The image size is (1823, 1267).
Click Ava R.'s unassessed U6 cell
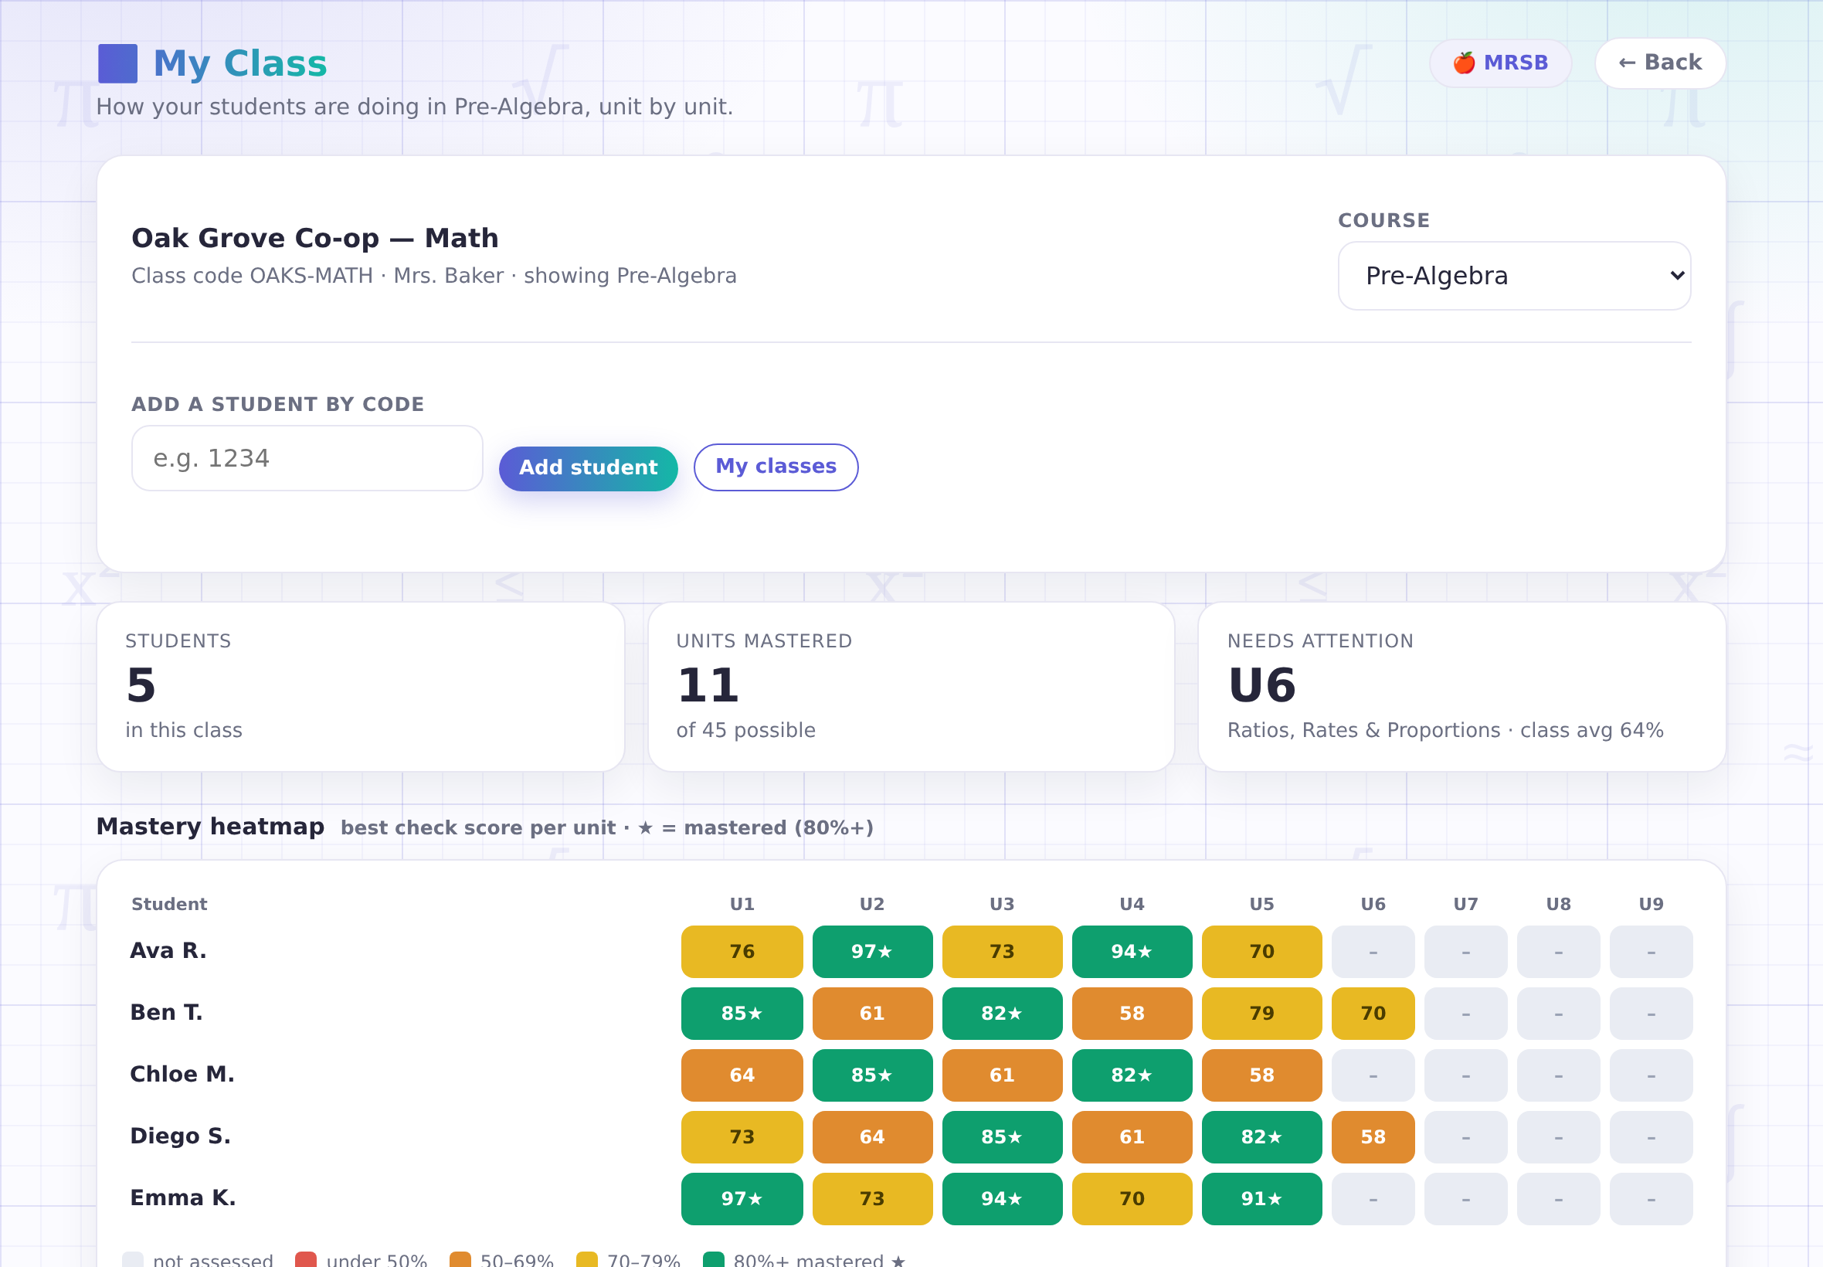click(1373, 952)
